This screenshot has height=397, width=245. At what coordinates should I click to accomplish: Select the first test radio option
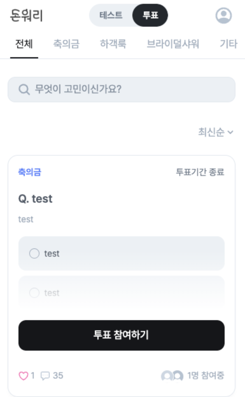tap(122, 253)
